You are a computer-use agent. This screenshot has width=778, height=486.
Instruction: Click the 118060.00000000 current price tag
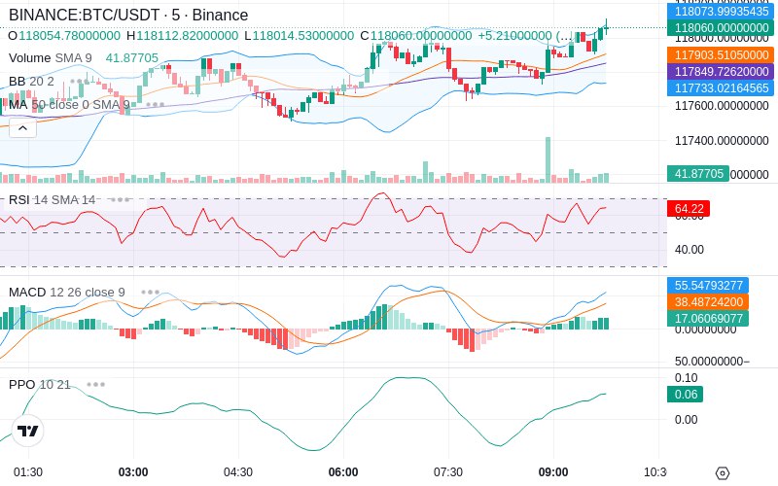tap(721, 28)
